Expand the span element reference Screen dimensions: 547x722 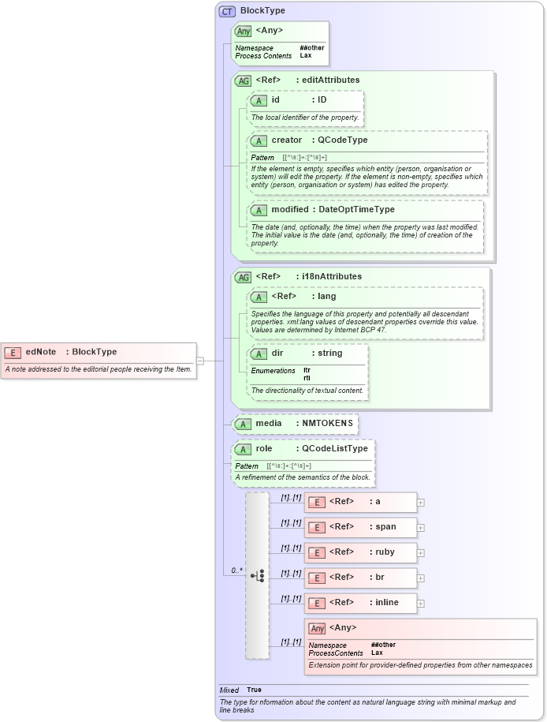click(x=420, y=528)
